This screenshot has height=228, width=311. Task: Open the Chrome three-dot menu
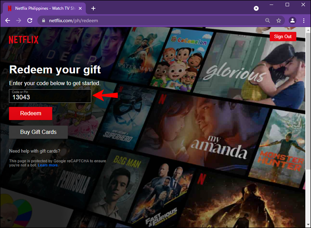(x=303, y=20)
